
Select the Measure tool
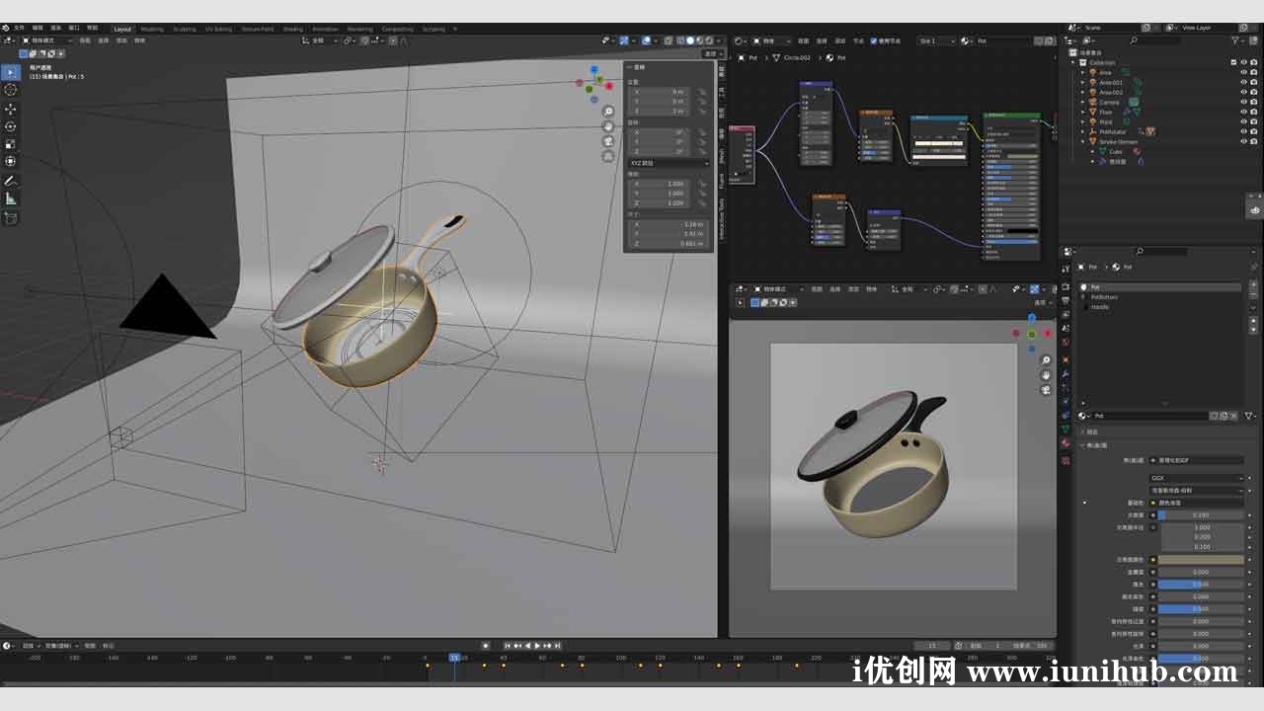point(11,198)
